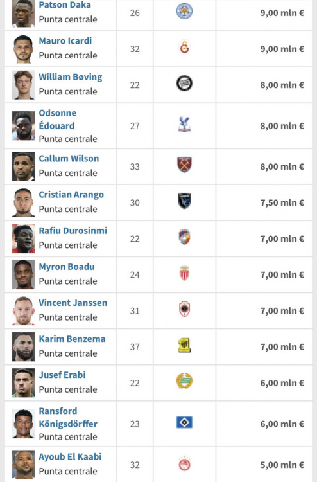The width and height of the screenshot is (317, 482).
Task: Open Cristian Arango's portrait thumbnail
Action: pos(23,202)
